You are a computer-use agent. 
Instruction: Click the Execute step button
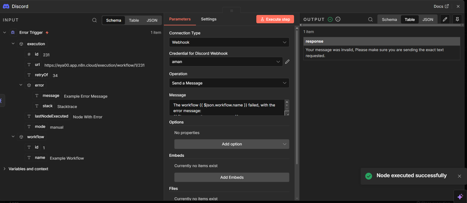tap(275, 19)
